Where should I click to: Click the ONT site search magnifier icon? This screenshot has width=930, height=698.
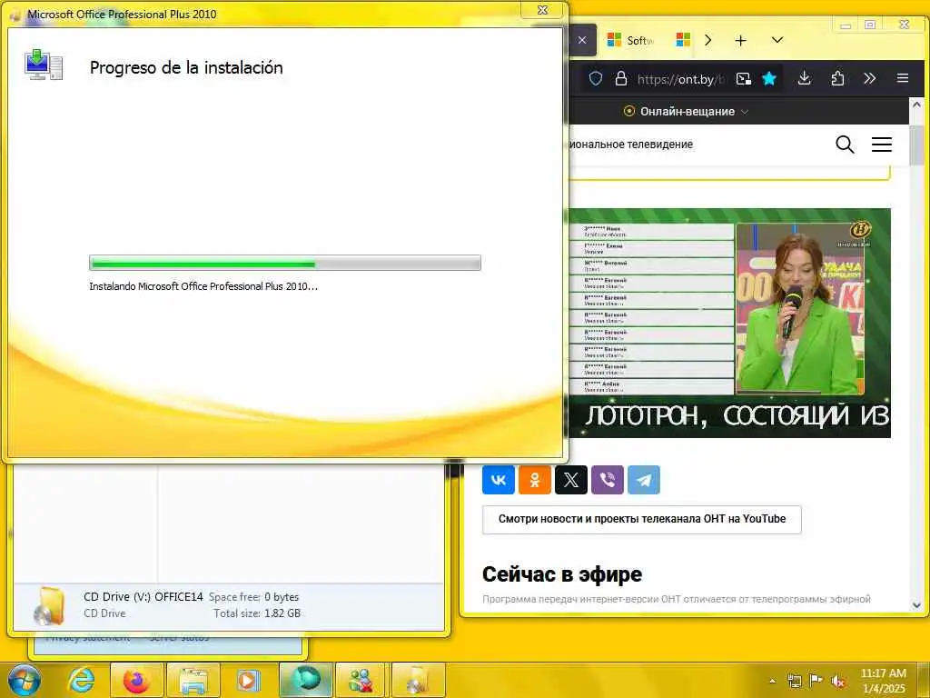tap(845, 145)
